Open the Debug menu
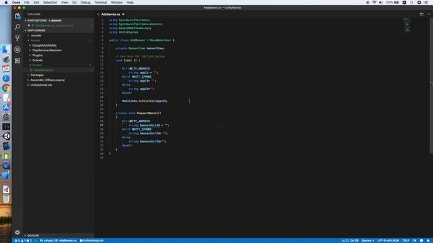Image resolution: width=433 pixels, height=243 pixels. tap(85, 3)
